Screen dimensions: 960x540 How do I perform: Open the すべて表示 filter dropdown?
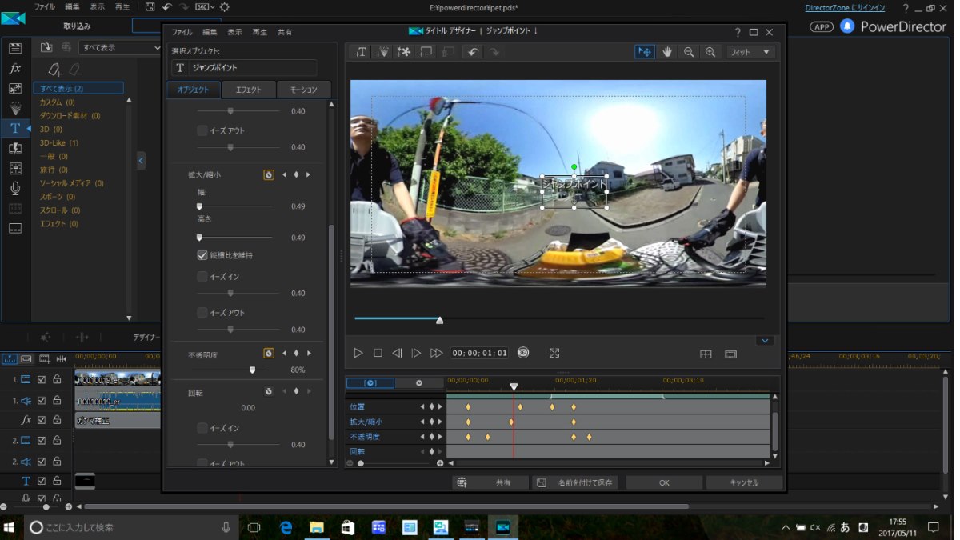click(120, 48)
